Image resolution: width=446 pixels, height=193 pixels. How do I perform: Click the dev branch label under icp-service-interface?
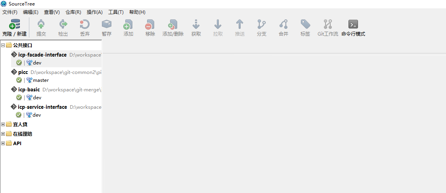(37, 115)
